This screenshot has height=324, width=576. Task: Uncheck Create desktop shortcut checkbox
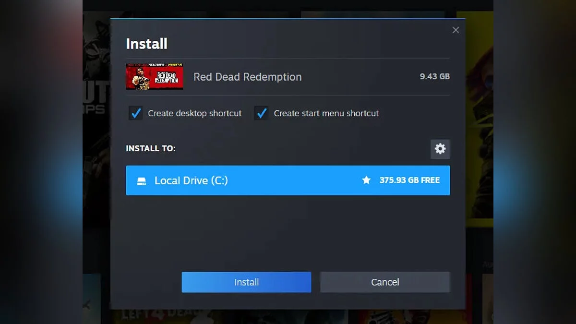coord(136,113)
